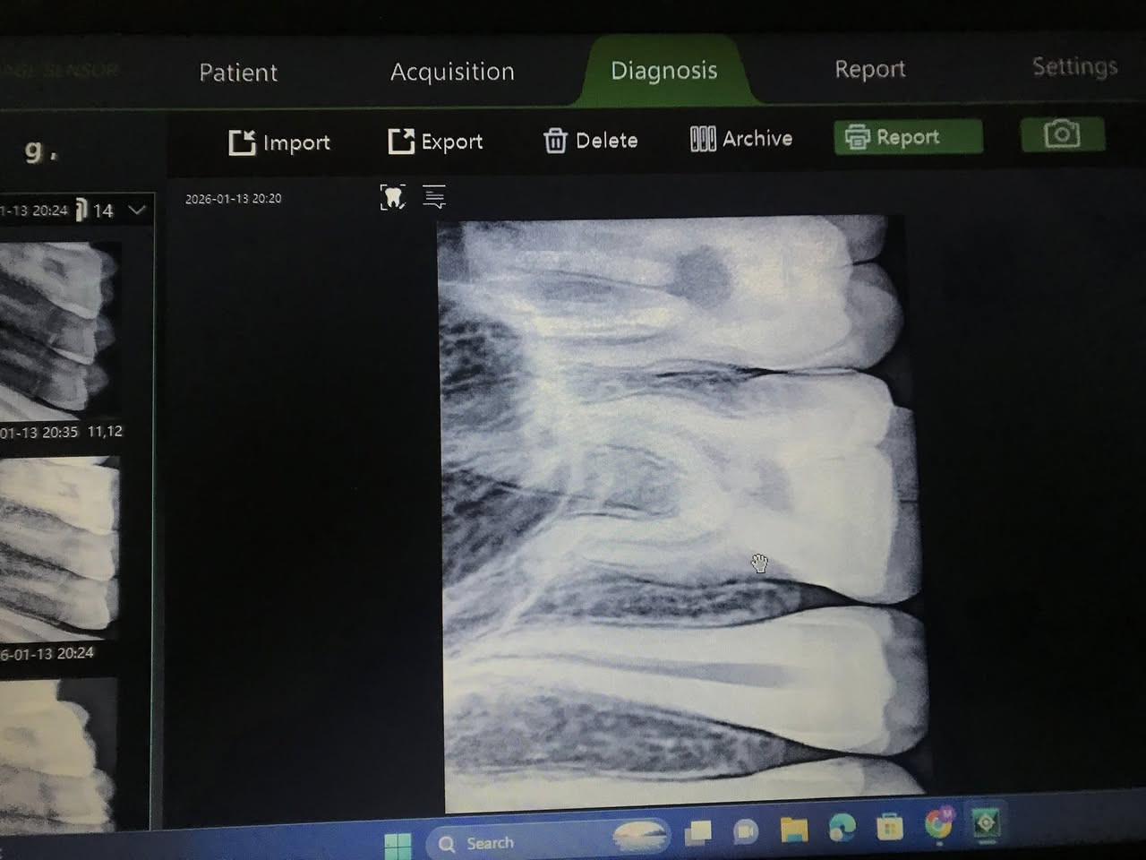Archive the current image

[x=741, y=139]
